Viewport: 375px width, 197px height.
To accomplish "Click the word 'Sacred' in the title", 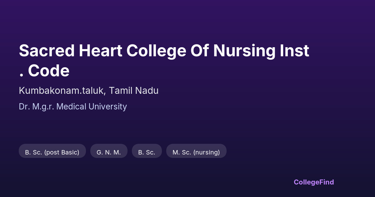I will (x=47, y=51).
